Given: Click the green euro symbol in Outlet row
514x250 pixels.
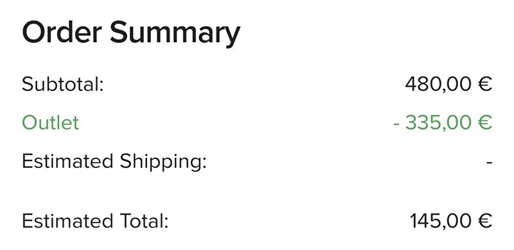Looking at the screenshot, I should [485, 123].
